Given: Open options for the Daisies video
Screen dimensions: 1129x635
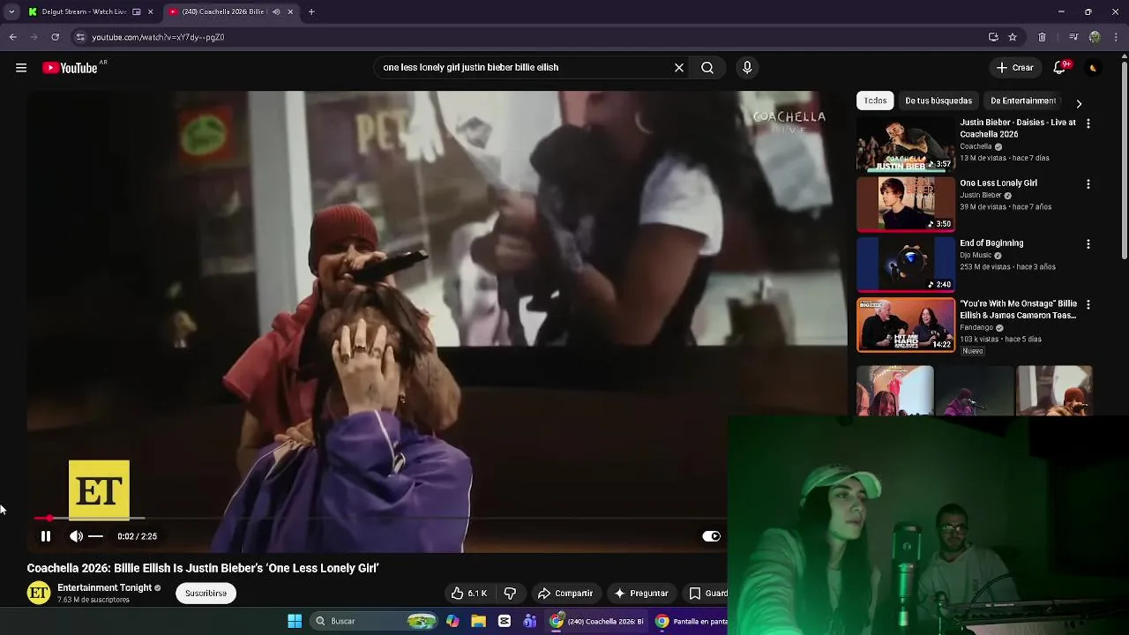Looking at the screenshot, I should coord(1088,123).
